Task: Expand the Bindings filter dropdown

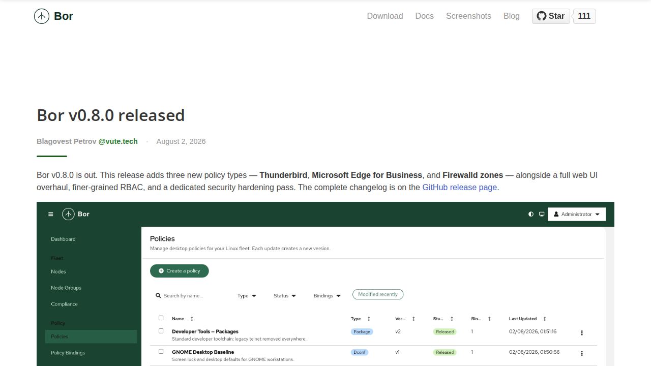Action: [327, 296]
